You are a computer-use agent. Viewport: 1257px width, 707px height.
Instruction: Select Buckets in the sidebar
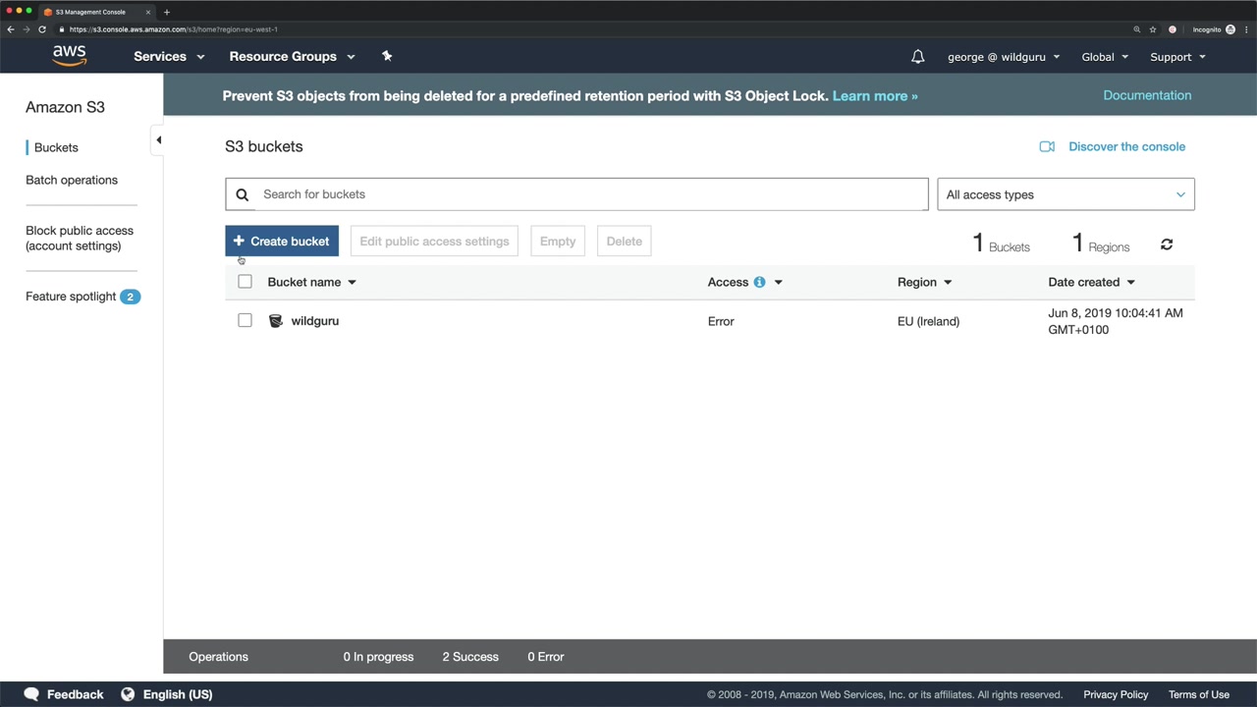(x=56, y=147)
